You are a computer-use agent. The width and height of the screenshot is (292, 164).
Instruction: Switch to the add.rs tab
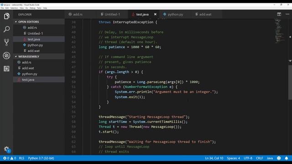click(x=78, y=14)
